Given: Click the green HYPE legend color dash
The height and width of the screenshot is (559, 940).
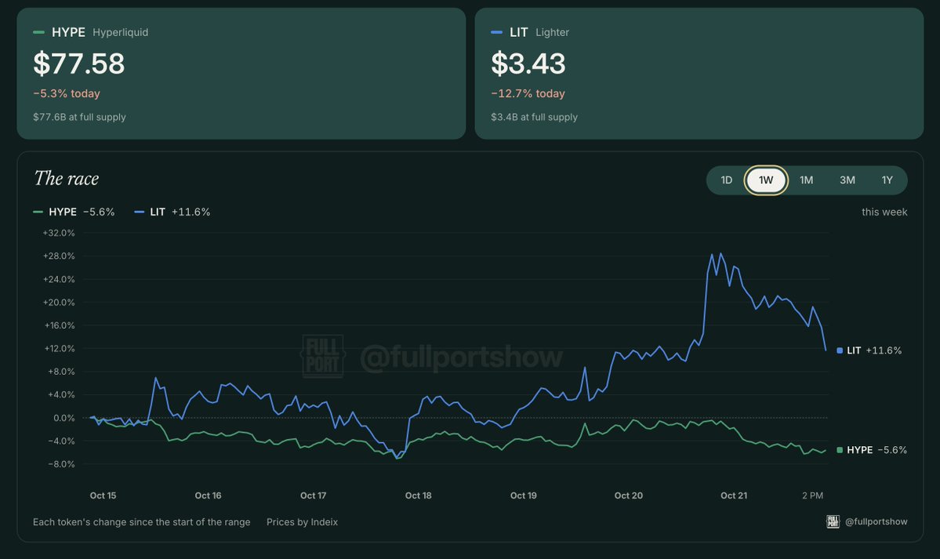Looking at the screenshot, I should [x=38, y=212].
